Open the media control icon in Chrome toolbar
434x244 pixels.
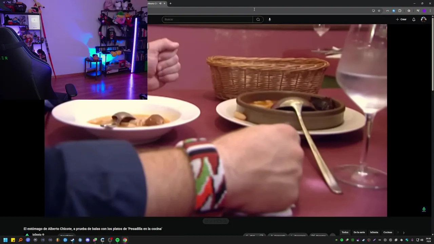point(418,11)
